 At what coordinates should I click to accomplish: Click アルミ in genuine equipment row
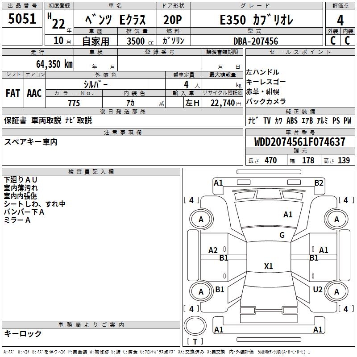pyautogui.click(x=322, y=120)
